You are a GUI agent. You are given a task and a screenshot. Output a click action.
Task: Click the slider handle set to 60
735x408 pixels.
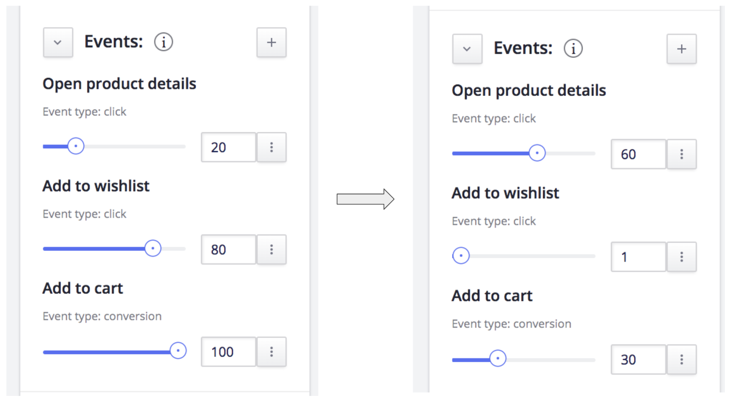pos(537,153)
